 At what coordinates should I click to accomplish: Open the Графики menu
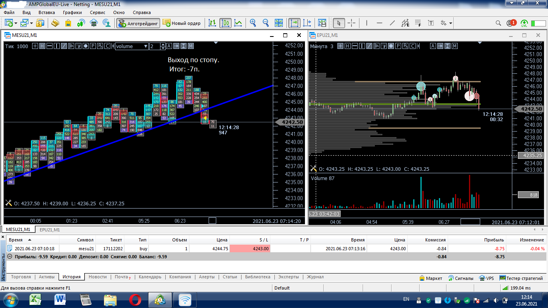click(72, 12)
